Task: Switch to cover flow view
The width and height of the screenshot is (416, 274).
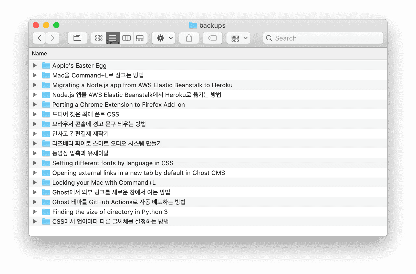Action: [140, 38]
